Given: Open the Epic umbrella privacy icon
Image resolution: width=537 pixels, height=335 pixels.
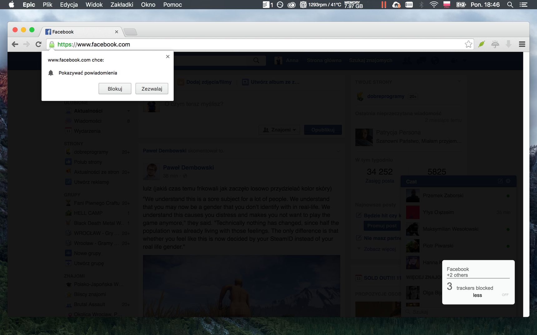Looking at the screenshot, I should (495, 44).
